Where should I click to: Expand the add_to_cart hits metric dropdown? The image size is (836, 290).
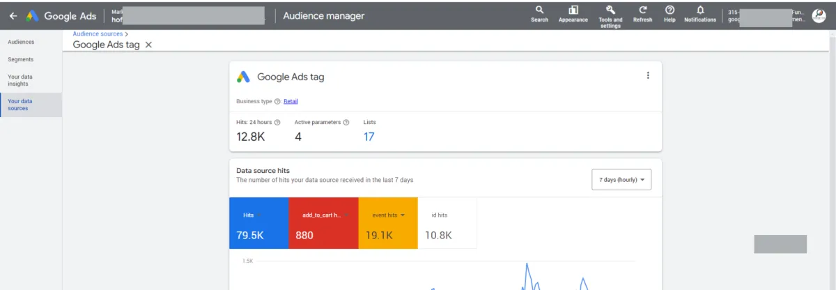coord(346,215)
